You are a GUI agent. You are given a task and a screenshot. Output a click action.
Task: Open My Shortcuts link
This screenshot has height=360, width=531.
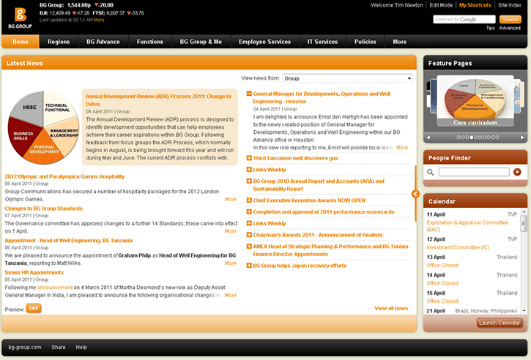coord(475,5)
